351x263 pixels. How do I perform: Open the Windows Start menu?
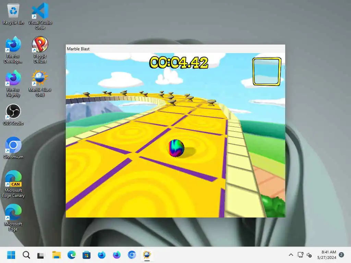(11, 255)
